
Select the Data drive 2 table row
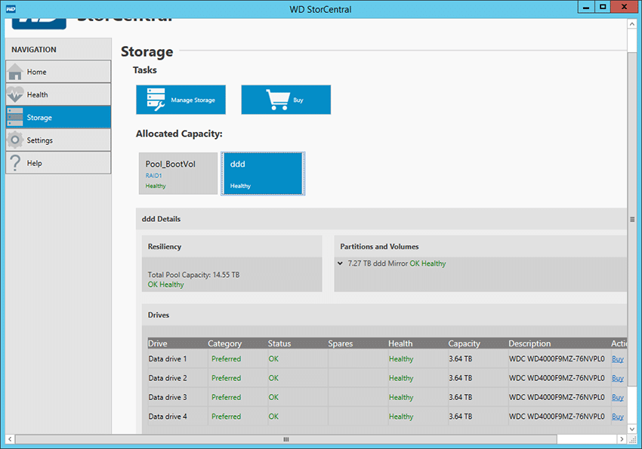coord(387,378)
